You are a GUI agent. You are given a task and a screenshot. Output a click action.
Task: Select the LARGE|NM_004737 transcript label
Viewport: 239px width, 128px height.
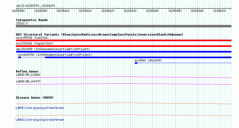28,81
